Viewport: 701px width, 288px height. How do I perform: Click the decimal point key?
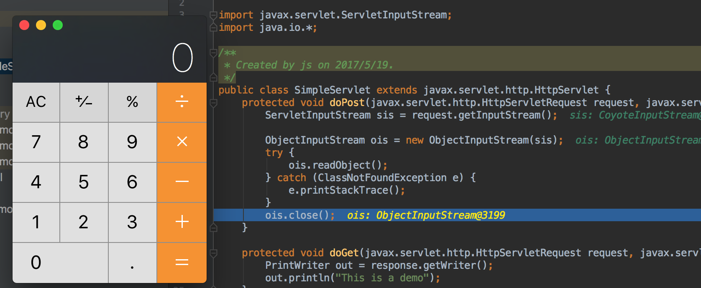point(133,263)
